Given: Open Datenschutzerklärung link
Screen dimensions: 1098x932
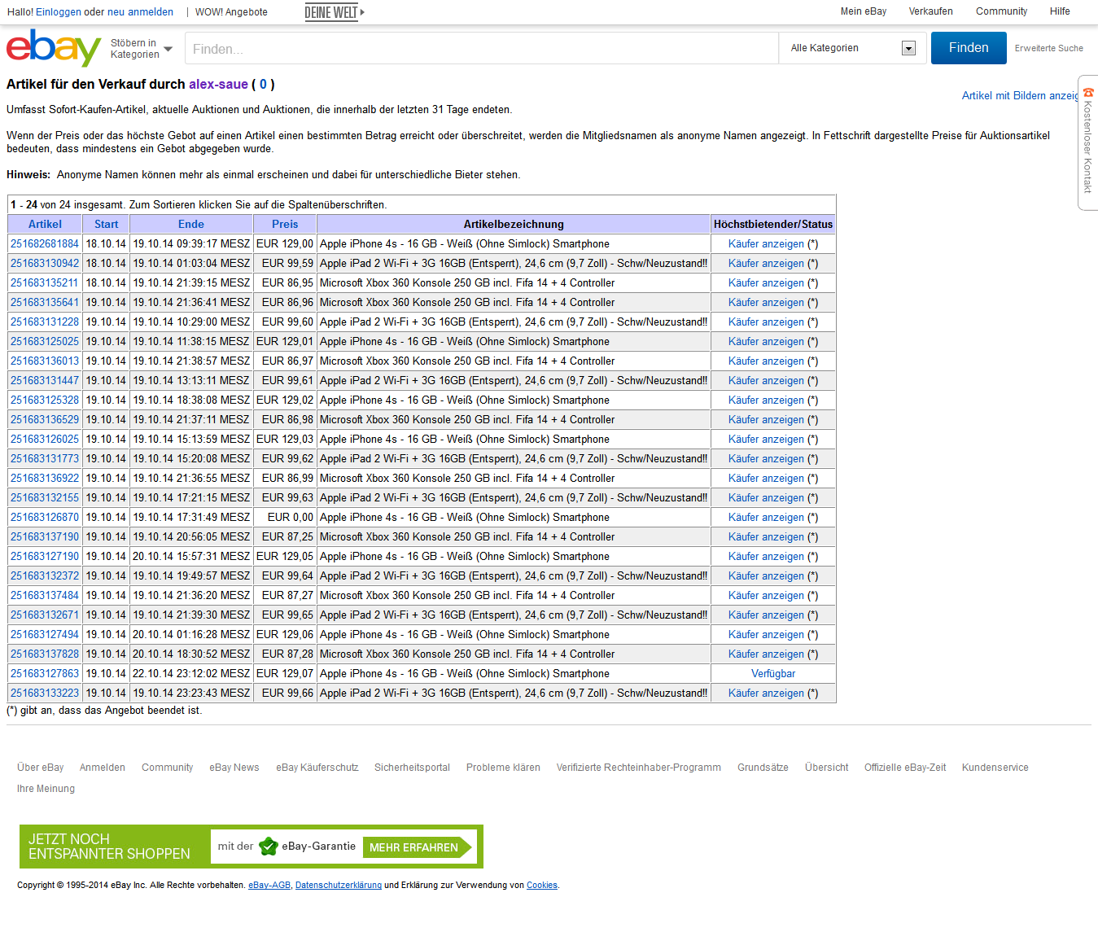Looking at the screenshot, I should tap(339, 886).
